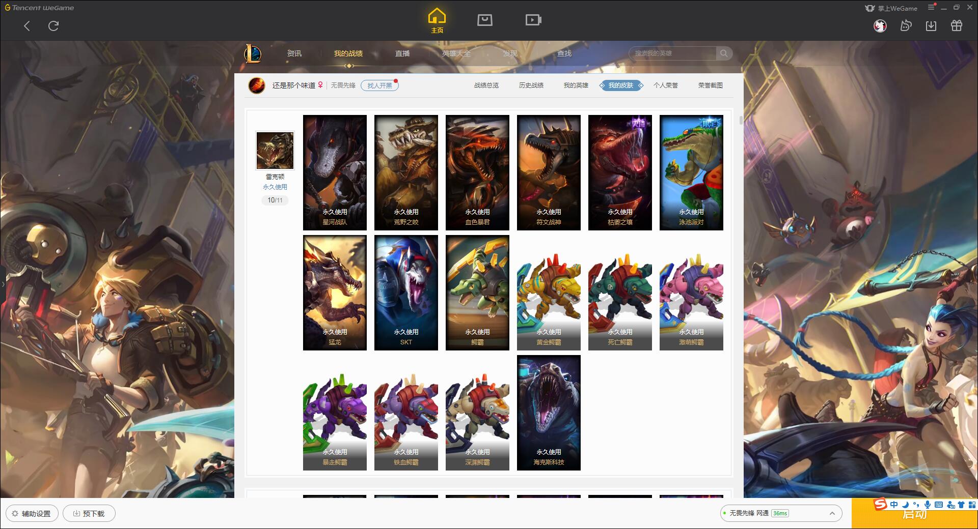Open the video live icon tab
The height and width of the screenshot is (529, 978).
[533, 20]
